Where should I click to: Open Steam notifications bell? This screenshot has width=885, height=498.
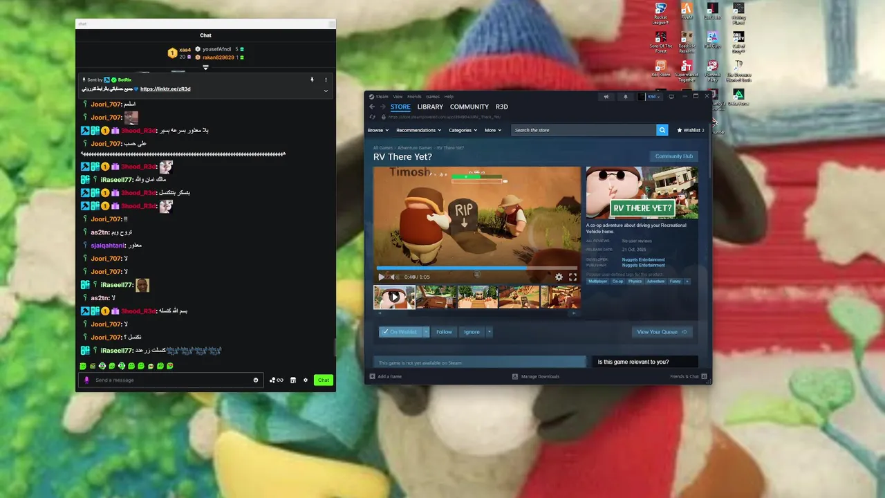coord(626,97)
